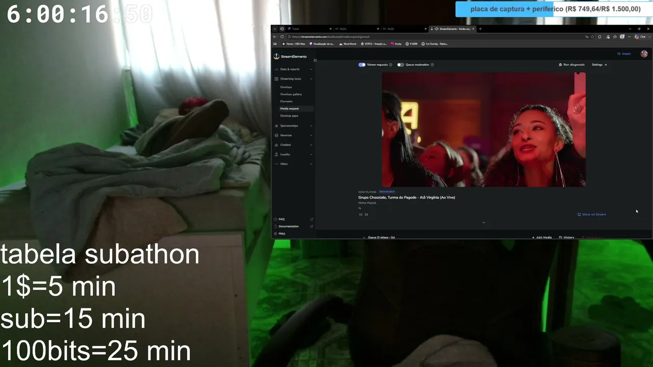The width and height of the screenshot is (653, 367).
Task: Open the browser tab search dropdown
Action: tap(274, 29)
